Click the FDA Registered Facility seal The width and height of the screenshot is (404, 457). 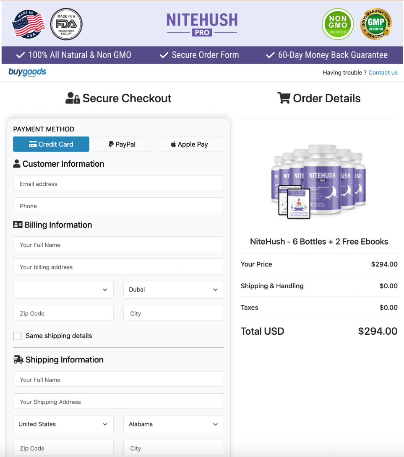click(x=66, y=24)
